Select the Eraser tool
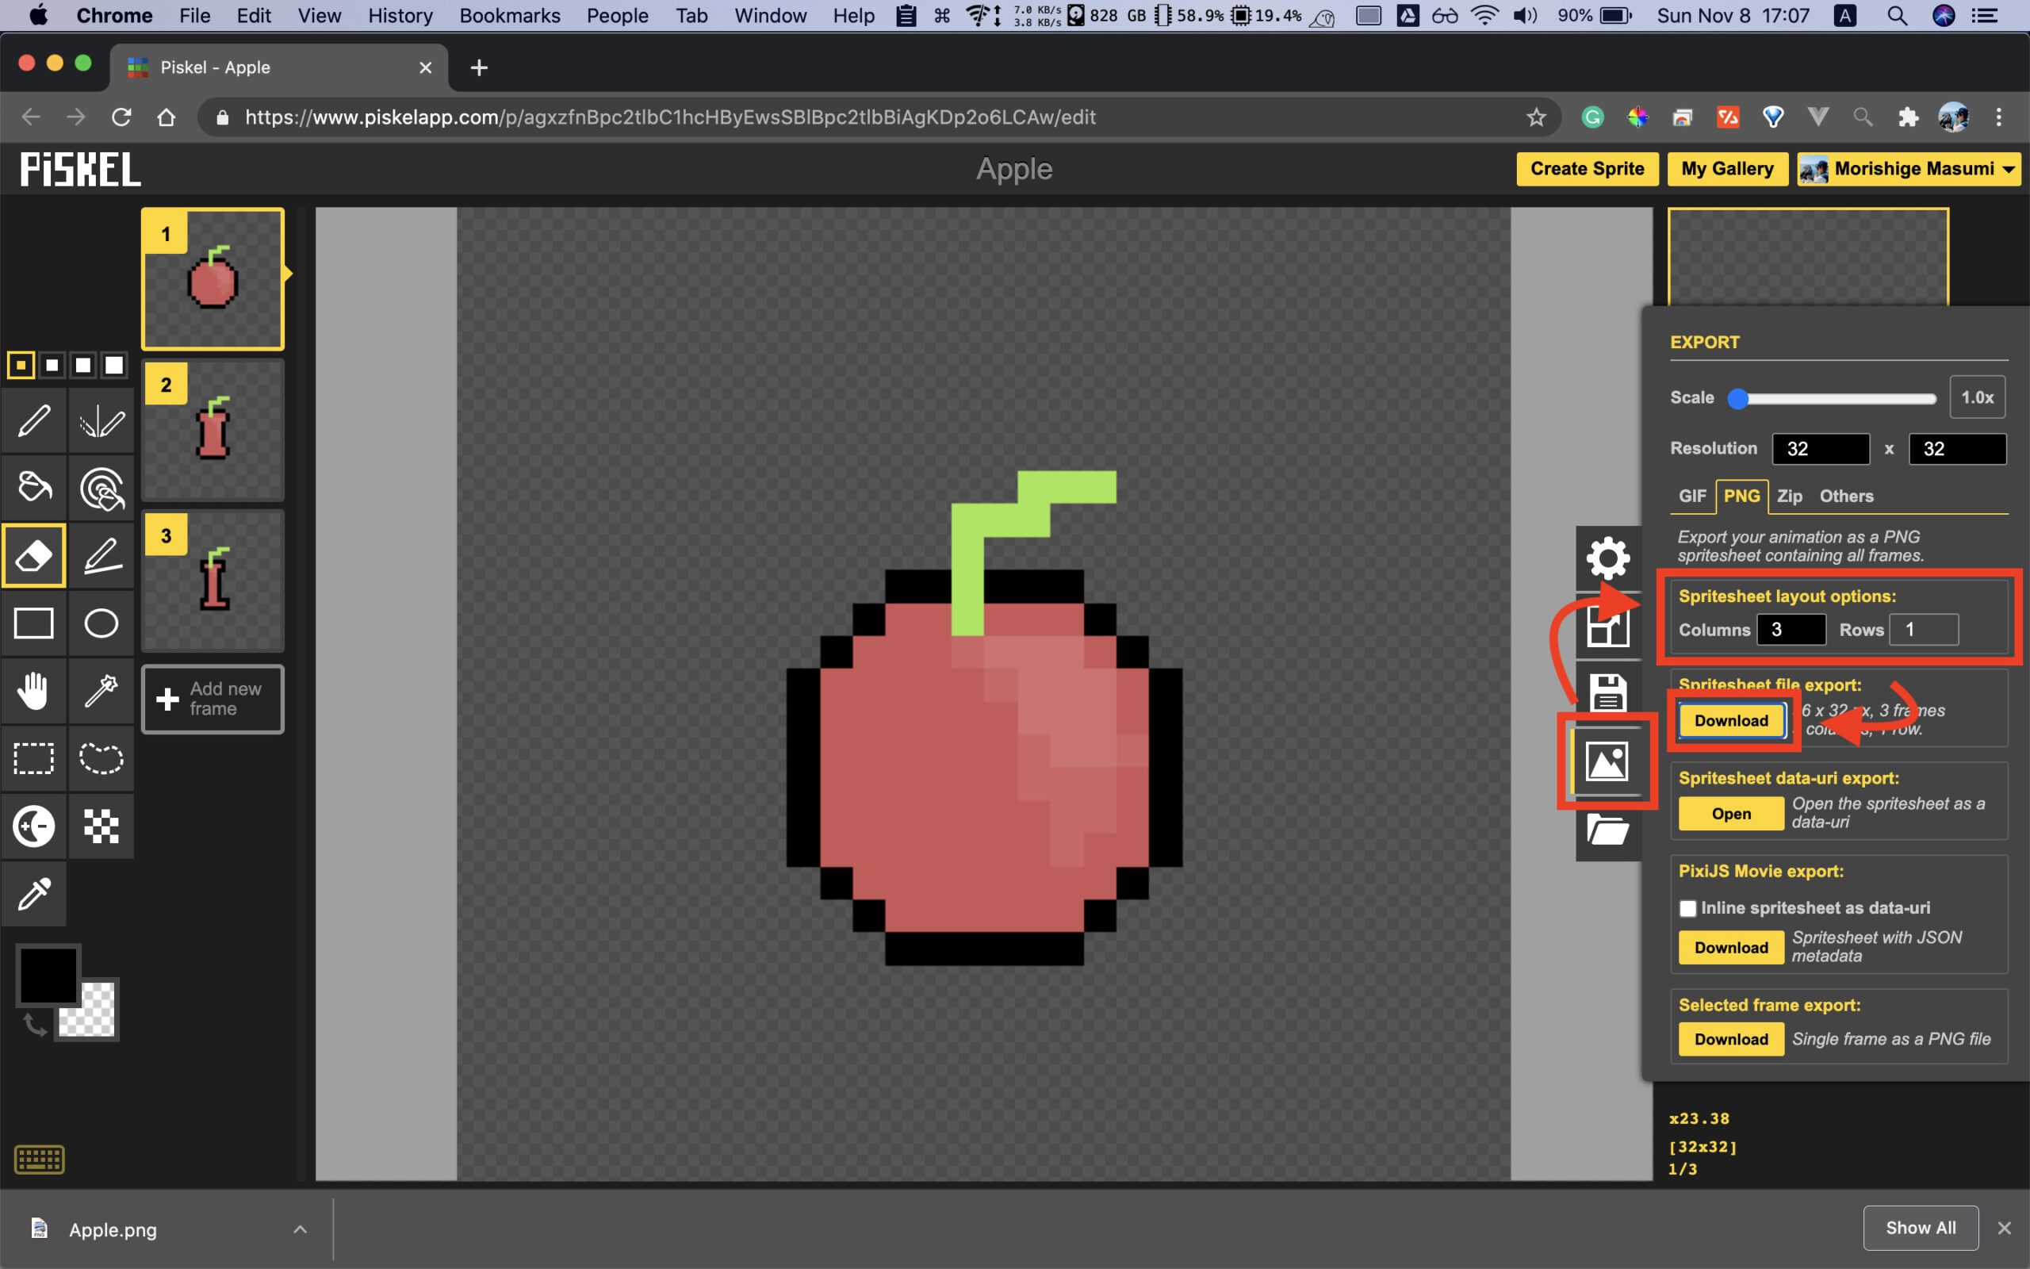2030x1269 pixels. pyautogui.click(x=31, y=557)
